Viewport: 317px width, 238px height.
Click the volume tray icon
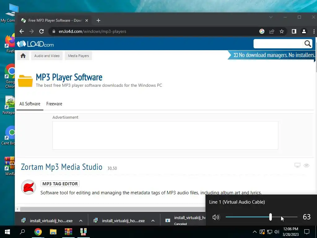(277, 232)
